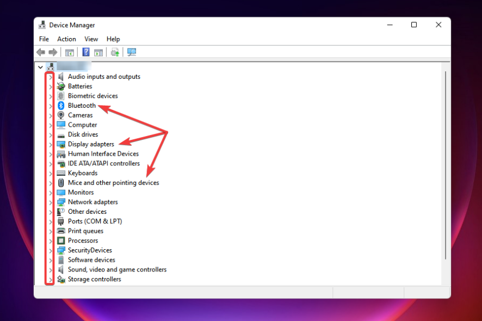Select the Cameras device icon
The height and width of the screenshot is (321, 482).
pyautogui.click(x=61, y=115)
